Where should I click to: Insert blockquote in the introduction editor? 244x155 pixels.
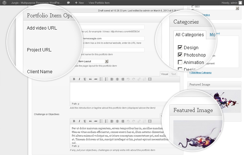point(90,79)
